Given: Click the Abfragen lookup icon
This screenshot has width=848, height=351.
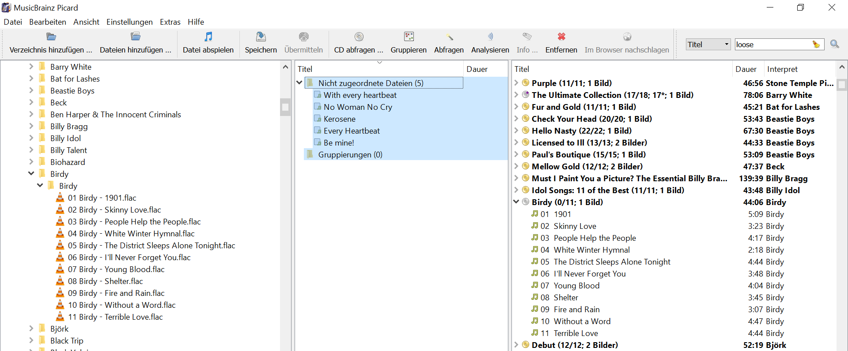Looking at the screenshot, I should point(449,37).
